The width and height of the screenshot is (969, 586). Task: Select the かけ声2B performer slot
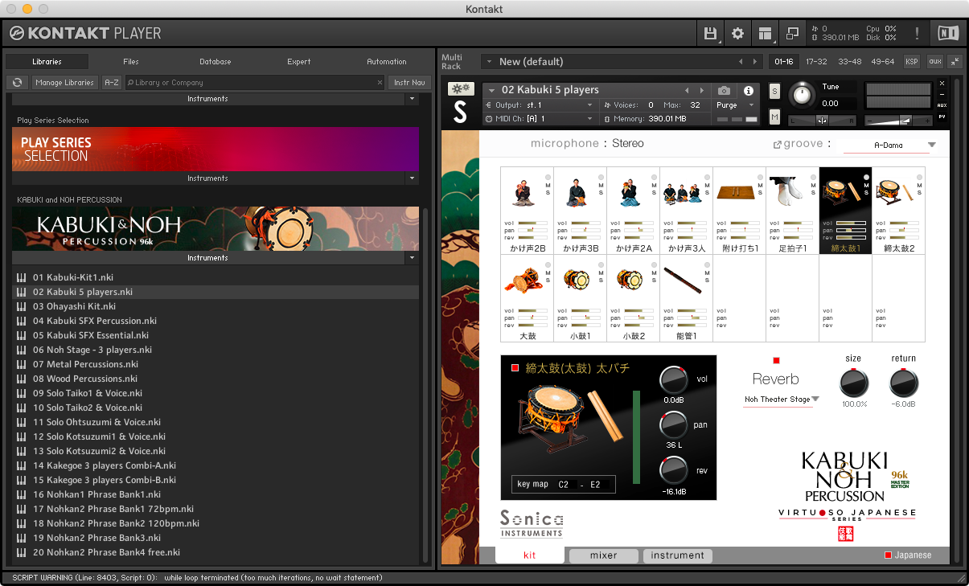tap(526, 211)
